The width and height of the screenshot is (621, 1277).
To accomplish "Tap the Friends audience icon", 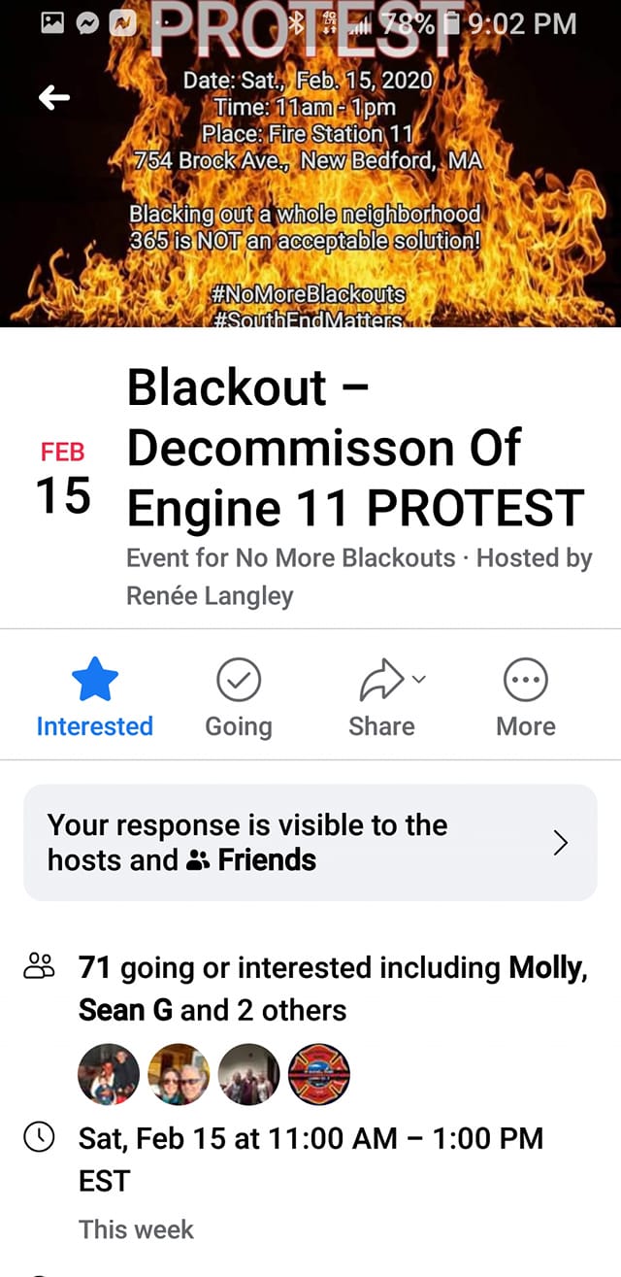I will pos(198,860).
